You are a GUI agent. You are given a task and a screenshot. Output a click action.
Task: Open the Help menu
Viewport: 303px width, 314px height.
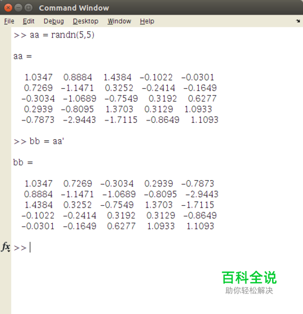(x=147, y=21)
